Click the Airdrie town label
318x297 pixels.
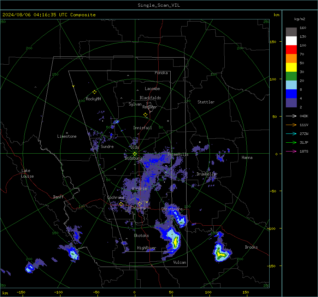tap(139, 189)
